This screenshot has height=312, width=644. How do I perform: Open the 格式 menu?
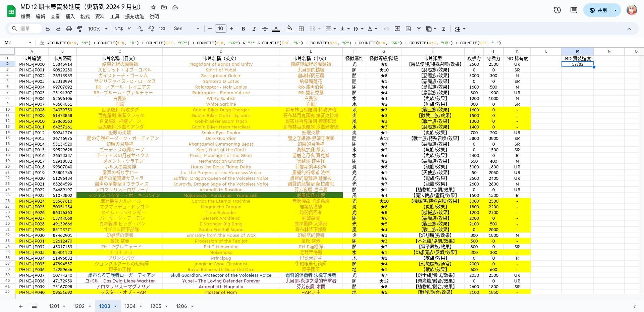(85, 16)
